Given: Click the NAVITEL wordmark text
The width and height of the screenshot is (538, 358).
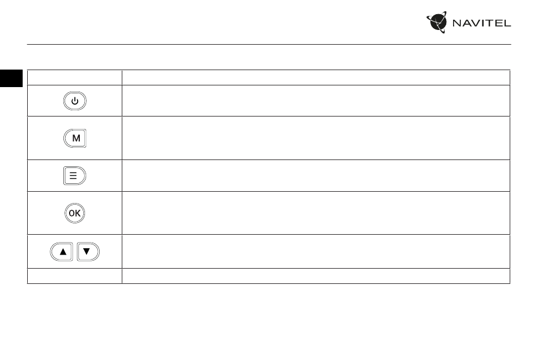Looking at the screenshot, I should 481,23.
